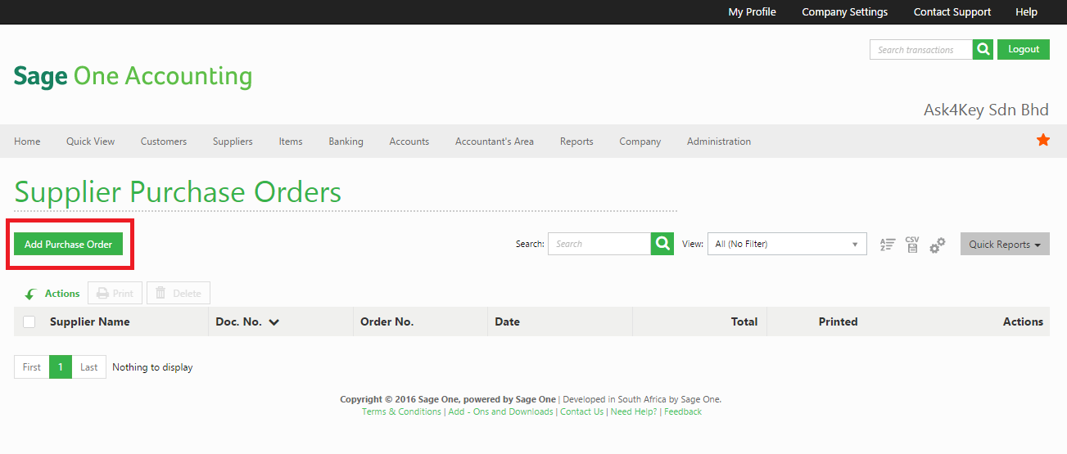
Task: Go to Last page in pagination
Action: [89, 367]
